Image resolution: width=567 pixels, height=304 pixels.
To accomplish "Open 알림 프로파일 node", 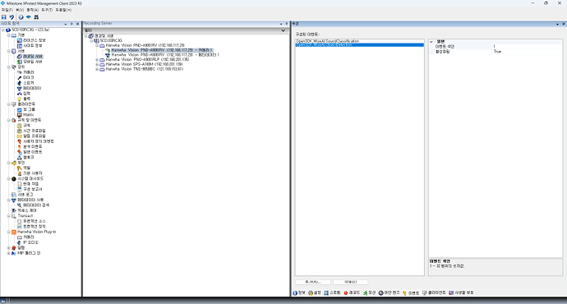I will pyautogui.click(x=35, y=136).
